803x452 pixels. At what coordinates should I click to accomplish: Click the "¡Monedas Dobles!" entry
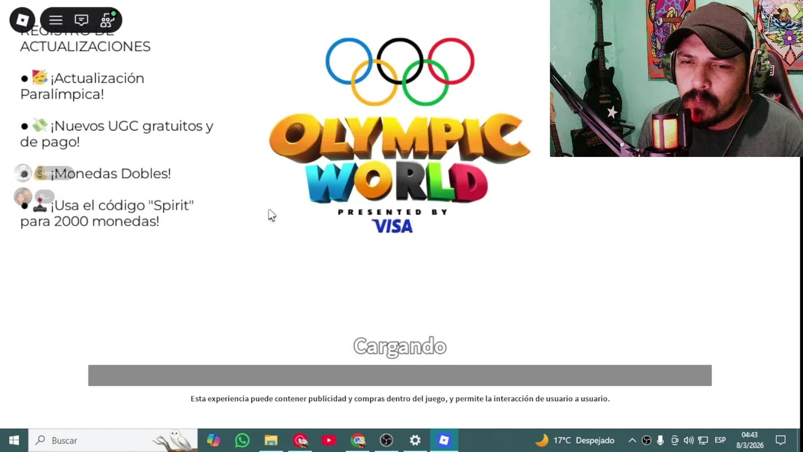click(x=95, y=173)
